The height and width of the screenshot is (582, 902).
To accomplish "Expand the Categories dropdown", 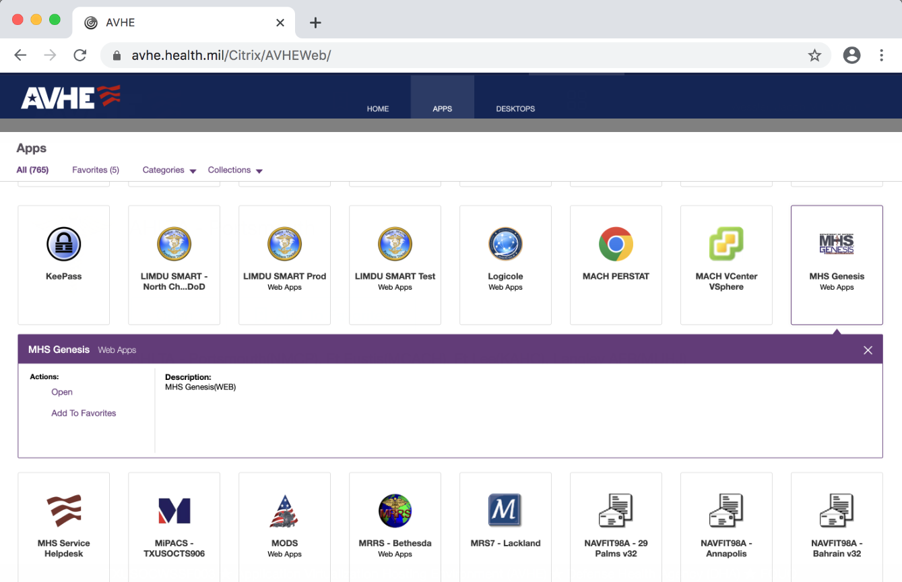I will coord(169,170).
